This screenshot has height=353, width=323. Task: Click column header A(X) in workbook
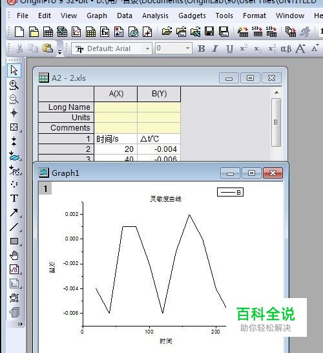116,94
